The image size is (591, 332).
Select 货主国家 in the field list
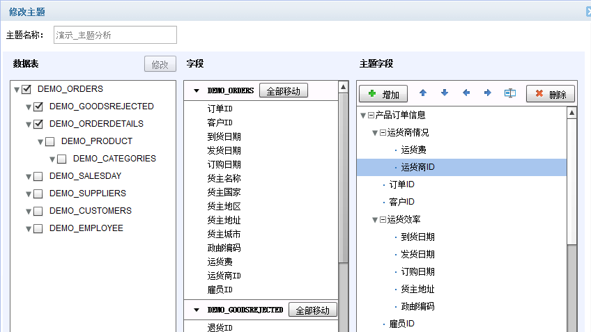tap(224, 192)
